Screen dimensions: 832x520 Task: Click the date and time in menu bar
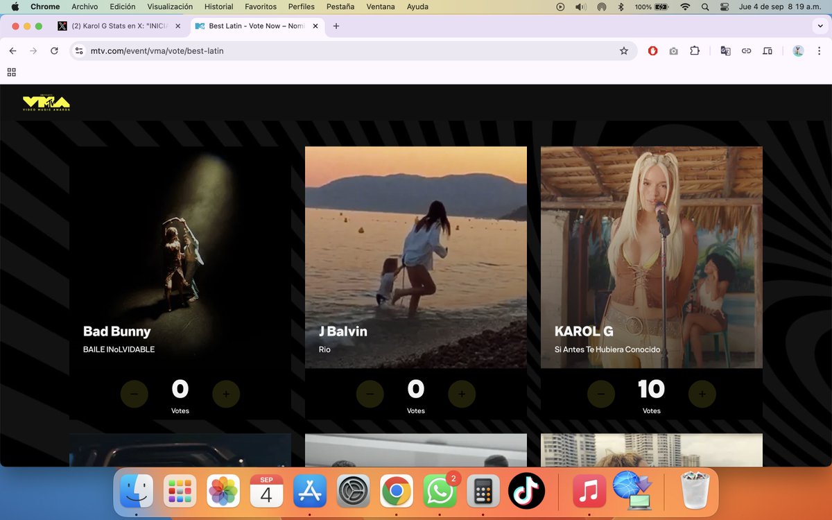(781, 6)
